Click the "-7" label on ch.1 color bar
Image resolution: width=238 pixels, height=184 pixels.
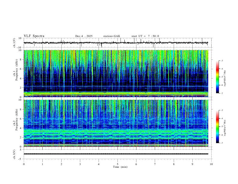[x=221, y=93]
